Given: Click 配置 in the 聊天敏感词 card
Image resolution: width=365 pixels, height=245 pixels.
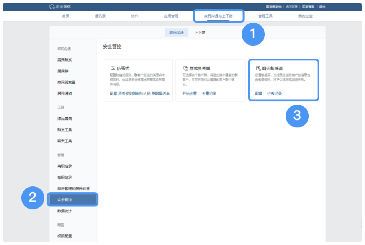Looking at the screenshot, I should click(259, 93).
